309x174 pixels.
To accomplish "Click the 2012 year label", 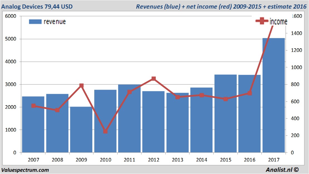I will coord(154,160).
